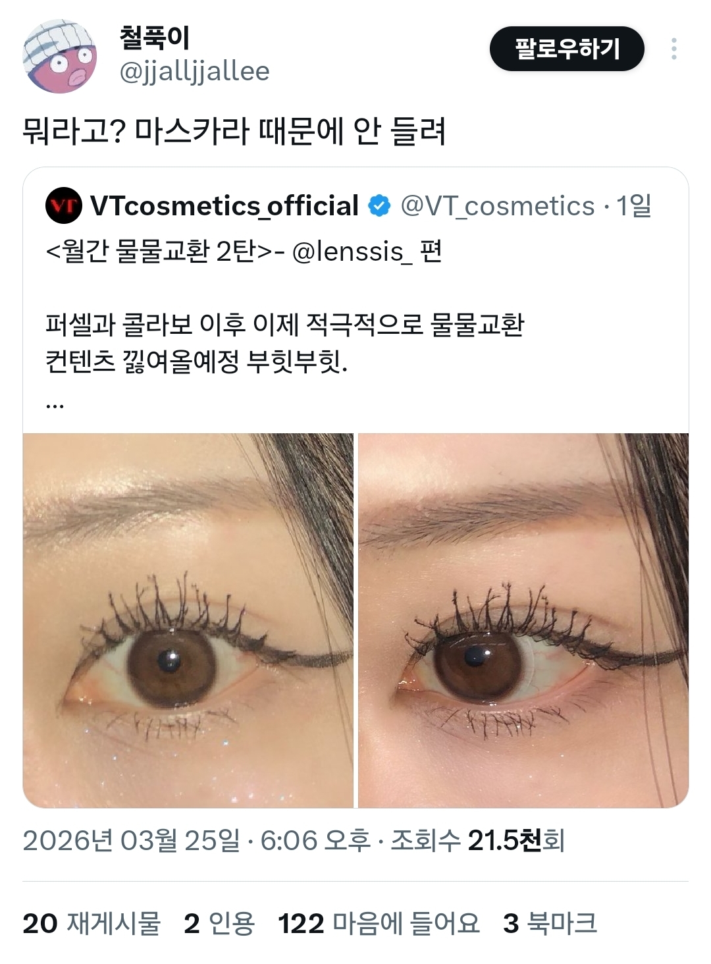Open the @VT_cosmetics handle
Image resolution: width=711 pixels, height=964 pixels.
coord(497,206)
